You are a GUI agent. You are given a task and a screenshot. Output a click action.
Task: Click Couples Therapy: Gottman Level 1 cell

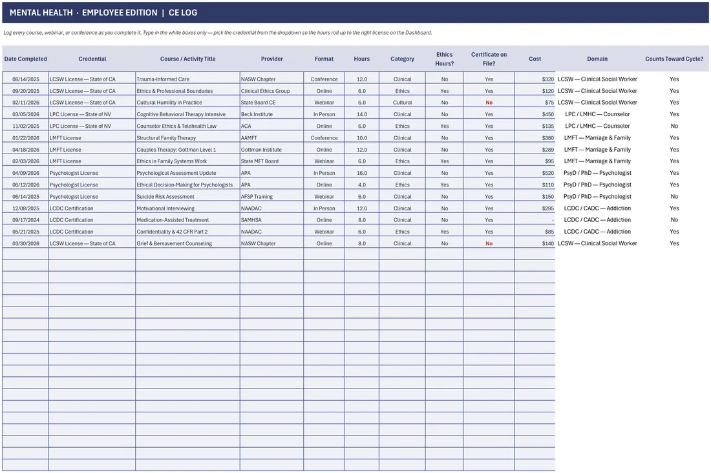187,149
